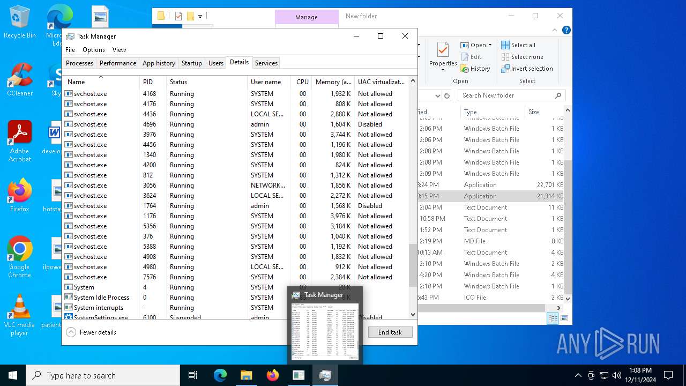Click the process list scroll-up arrow
The width and height of the screenshot is (686, 386).
(x=413, y=80)
